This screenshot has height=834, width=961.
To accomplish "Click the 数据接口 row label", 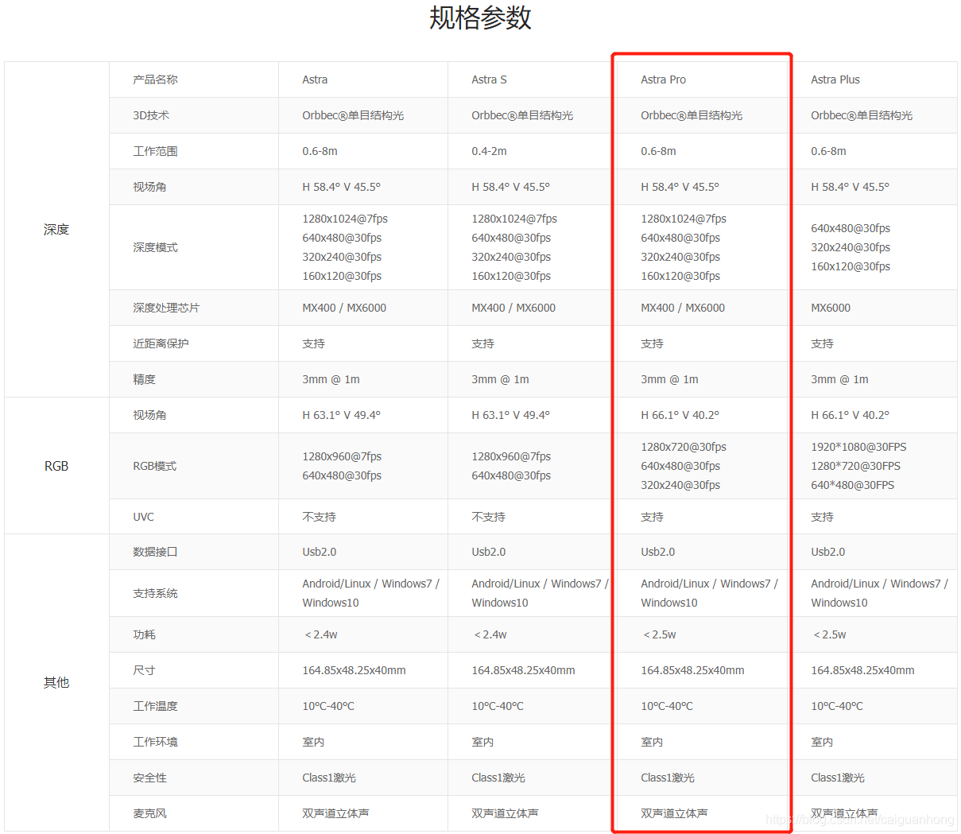I will coord(155,552).
